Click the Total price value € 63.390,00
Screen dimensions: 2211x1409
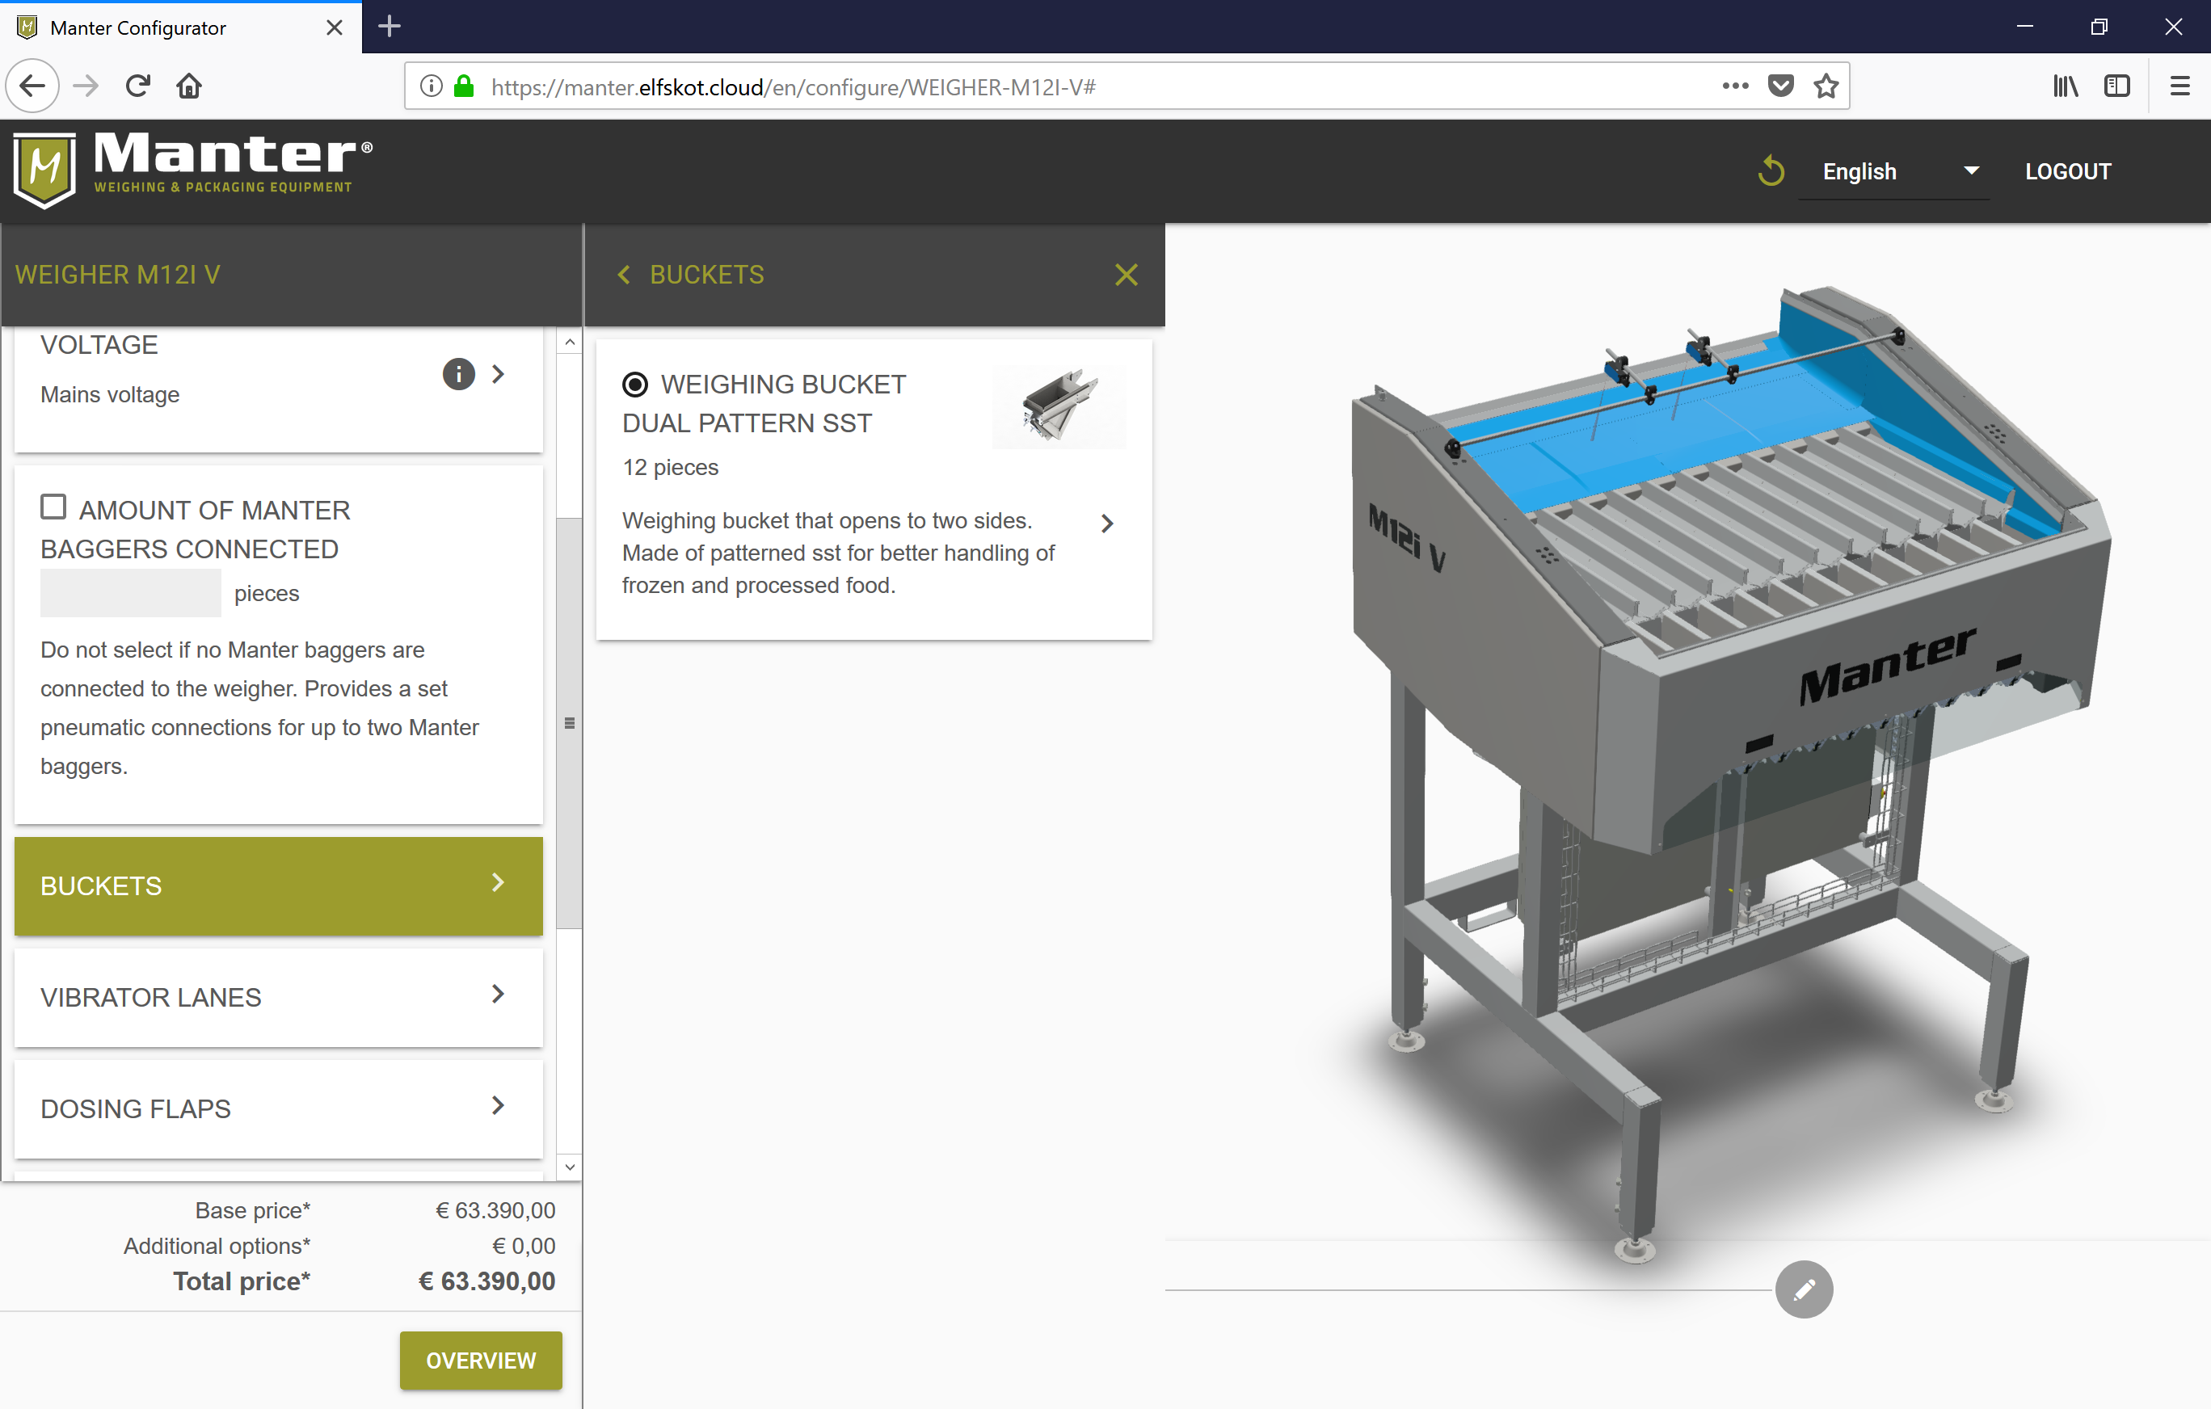(486, 1281)
